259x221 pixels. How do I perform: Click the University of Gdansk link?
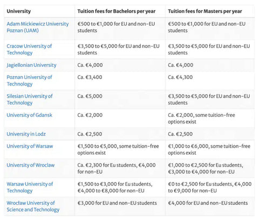click(x=29, y=115)
